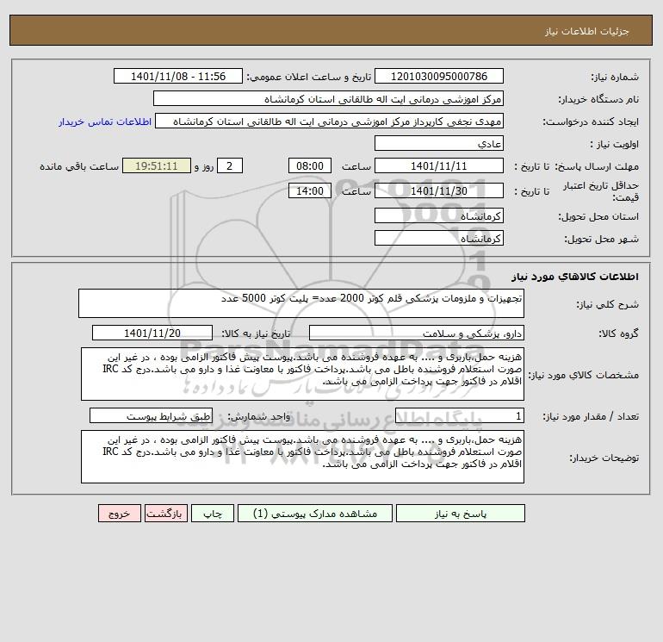Click the واحد شمارش label
Image resolution: width=663 pixels, height=642 pixels.
click(x=259, y=416)
